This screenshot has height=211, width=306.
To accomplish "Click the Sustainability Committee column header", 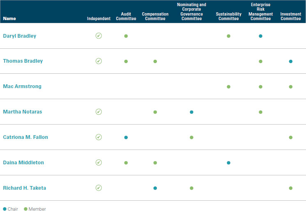I will click(x=228, y=16).
